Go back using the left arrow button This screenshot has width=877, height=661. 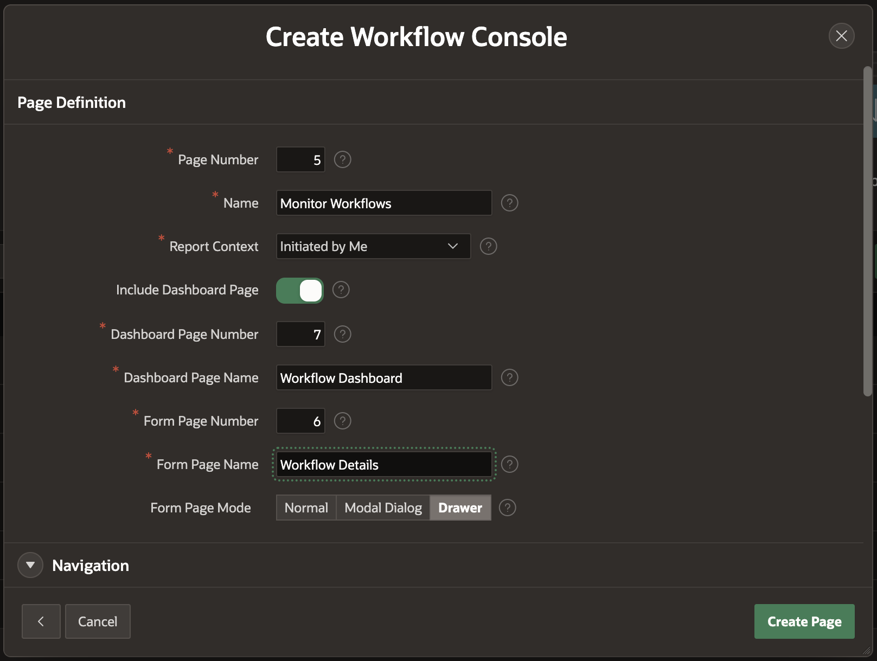pyautogui.click(x=41, y=621)
